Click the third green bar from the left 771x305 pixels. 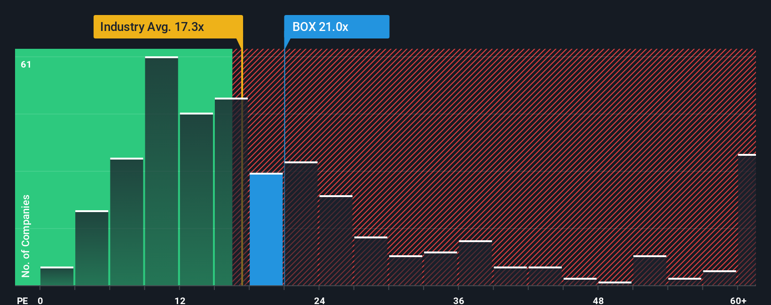(x=127, y=221)
